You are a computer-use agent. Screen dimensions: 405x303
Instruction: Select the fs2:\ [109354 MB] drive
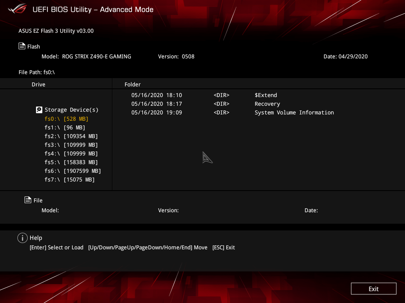71,136
